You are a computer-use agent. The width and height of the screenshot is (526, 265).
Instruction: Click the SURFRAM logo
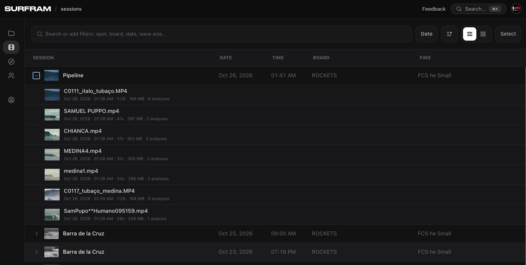point(28,9)
